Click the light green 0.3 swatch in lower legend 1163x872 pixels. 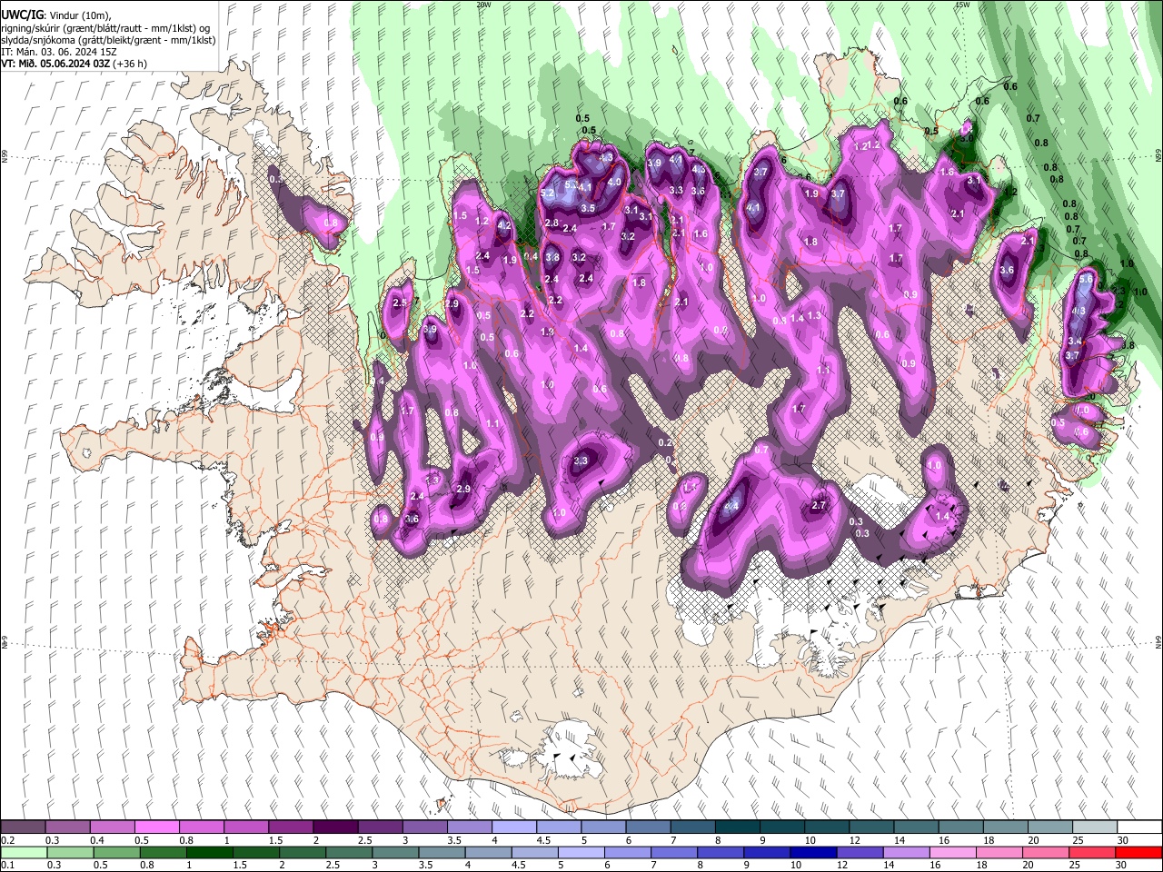coord(70,853)
